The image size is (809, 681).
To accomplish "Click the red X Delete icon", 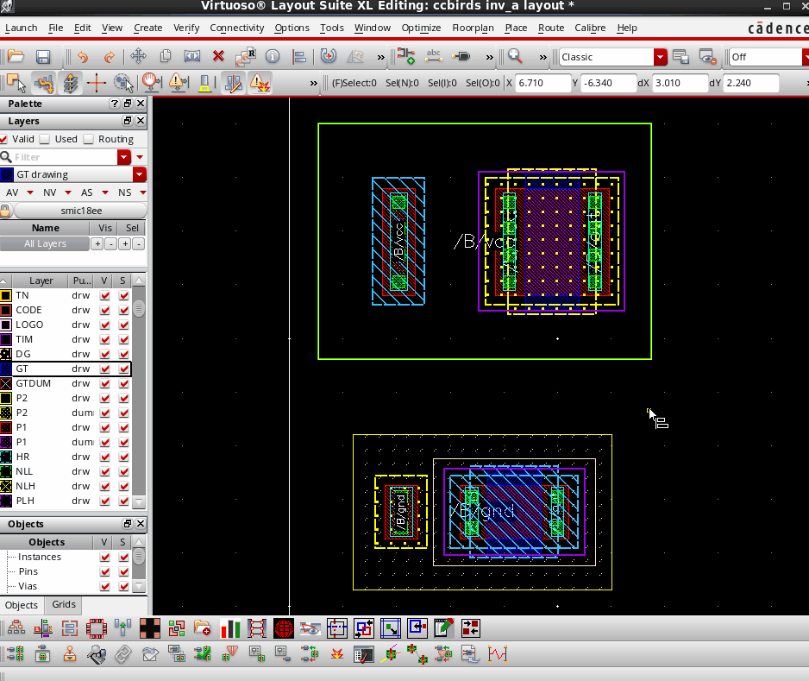I will (218, 57).
